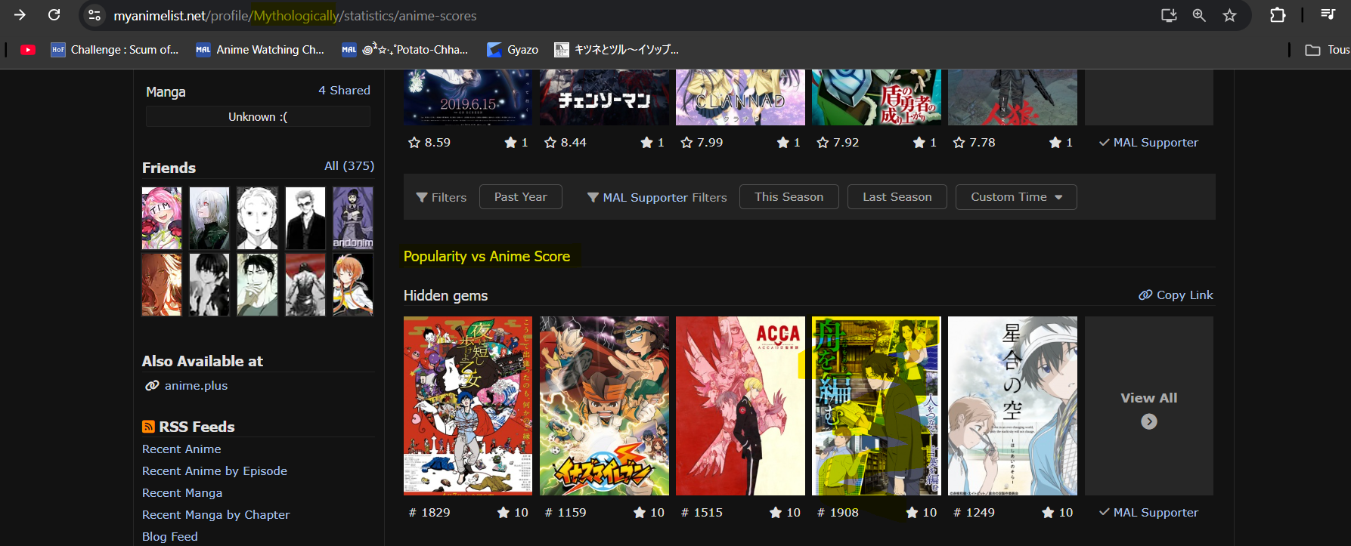
Task: Open the Tous bookmarks folder
Action: pyautogui.click(x=1328, y=50)
